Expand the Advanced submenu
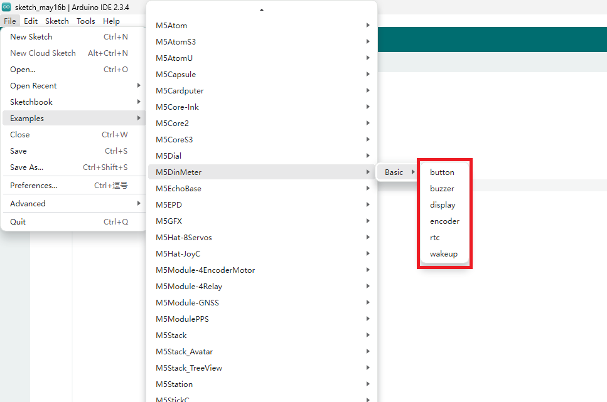Image resolution: width=607 pixels, height=402 pixels. click(73, 204)
